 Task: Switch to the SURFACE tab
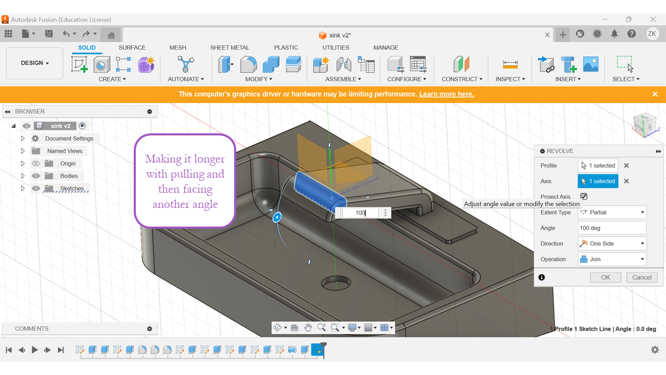(x=132, y=47)
